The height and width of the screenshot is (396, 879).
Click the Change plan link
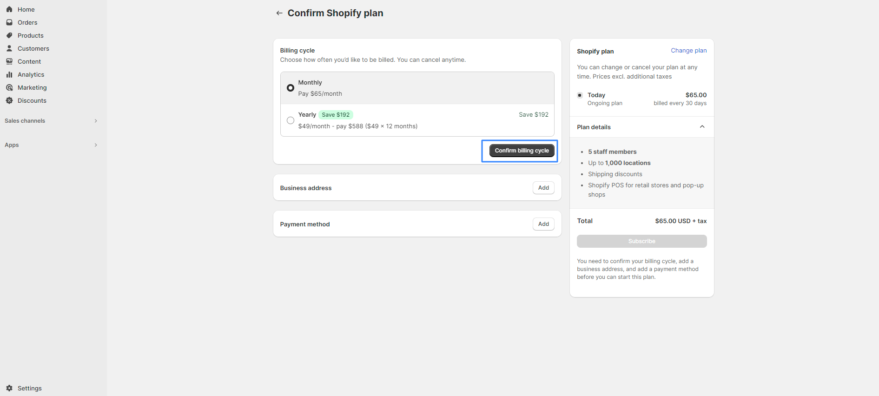click(x=688, y=51)
